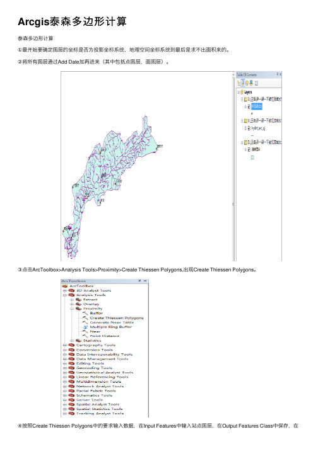This screenshot has height=449, width=318.
Task: Click the cyan polygon symbol swatch
Action: coord(252,157)
